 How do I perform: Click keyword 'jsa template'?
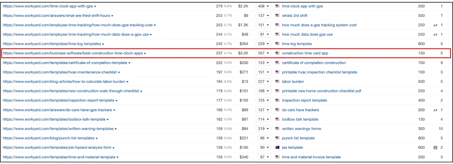click(292, 148)
